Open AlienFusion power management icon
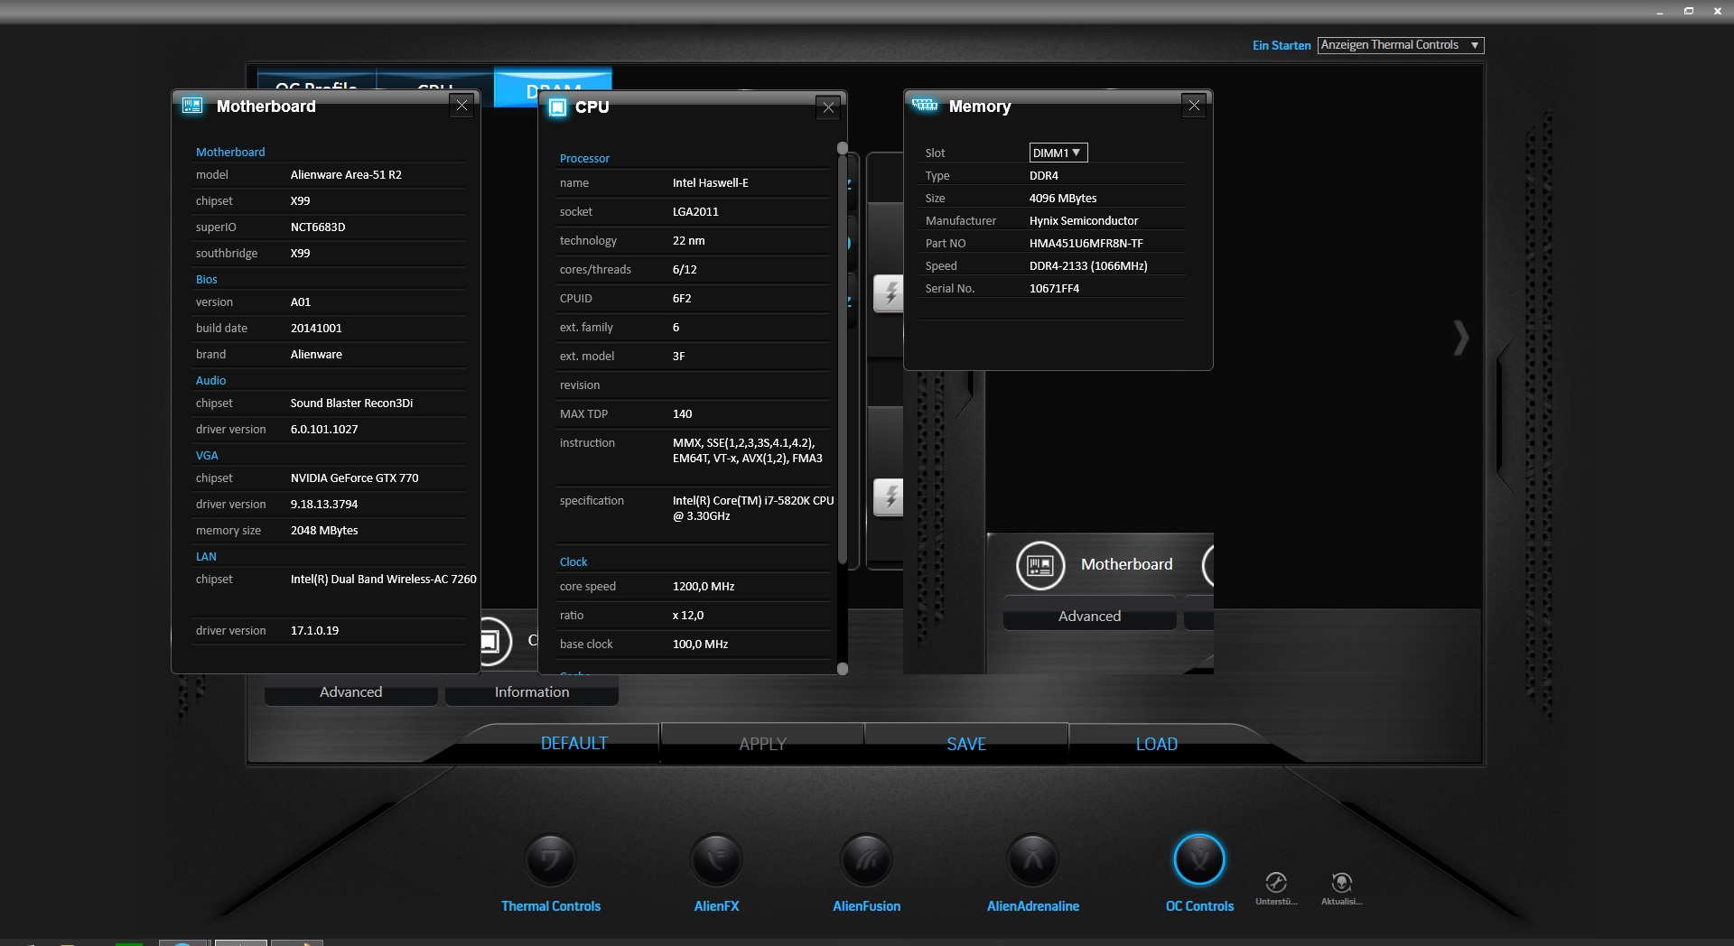1734x946 pixels. click(866, 859)
